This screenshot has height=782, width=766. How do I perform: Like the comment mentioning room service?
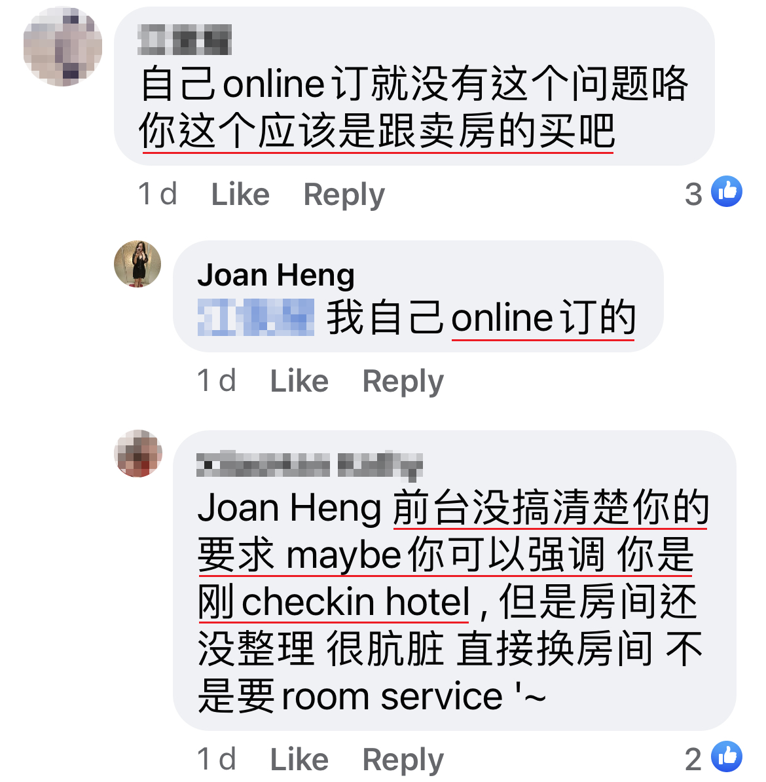coord(299,759)
